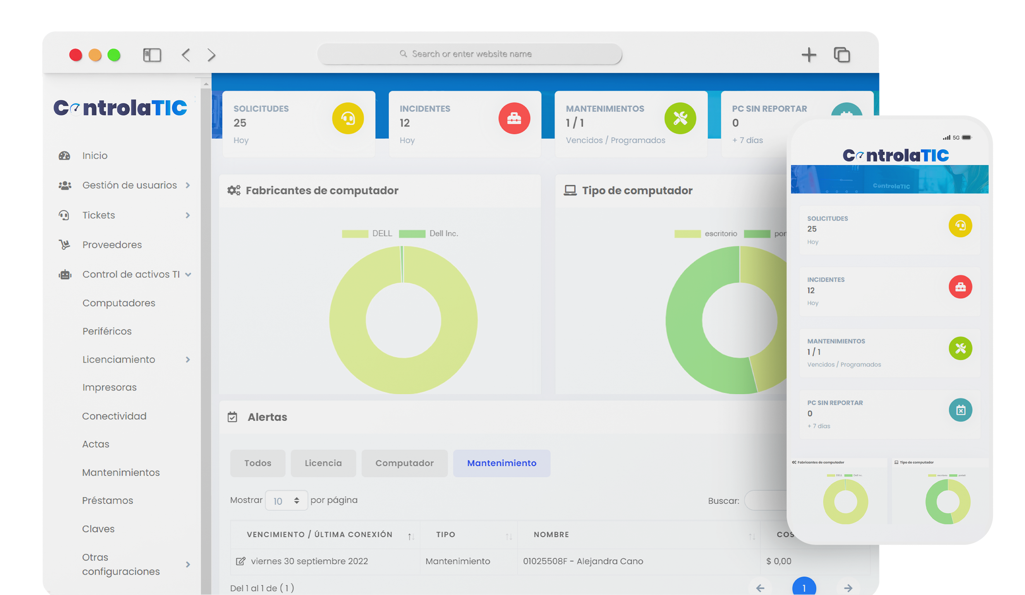Image resolution: width=1025 pixels, height=595 pixels.
Task: Click the yellow Solicitudes headset icon
Action: tap(348, 118)
